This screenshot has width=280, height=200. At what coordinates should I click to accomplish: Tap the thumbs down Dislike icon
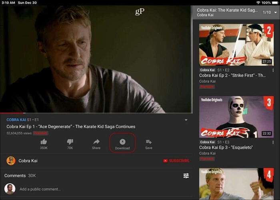pos(70,141)
